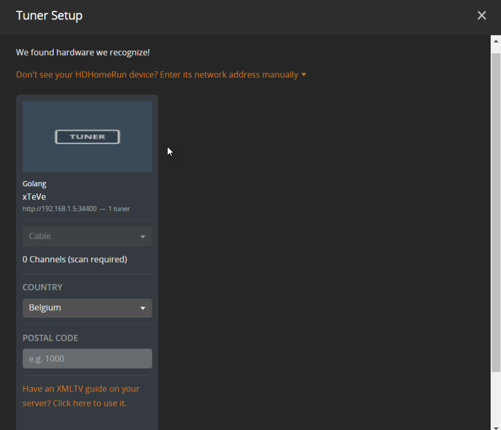This screenshot has width=501, height=430.
Task: Open the Belgium country dropdown
Action: pyautogui.click(x=87, y=308)
